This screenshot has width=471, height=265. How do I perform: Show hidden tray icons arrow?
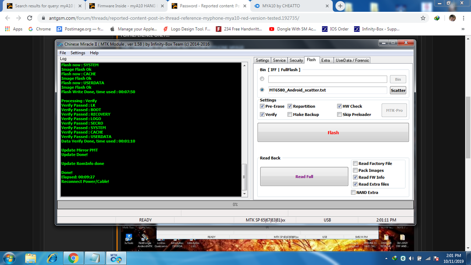[386, 258]
